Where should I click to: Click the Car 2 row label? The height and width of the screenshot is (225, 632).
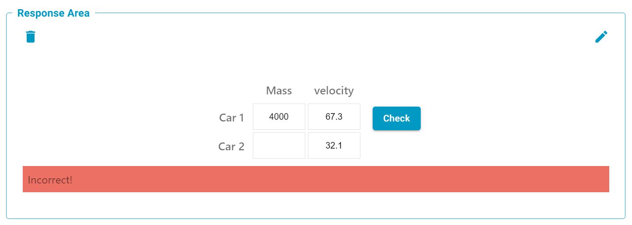tap(231, 146)
